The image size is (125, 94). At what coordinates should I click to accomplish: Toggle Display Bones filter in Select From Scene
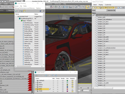[x=113, y=8]
